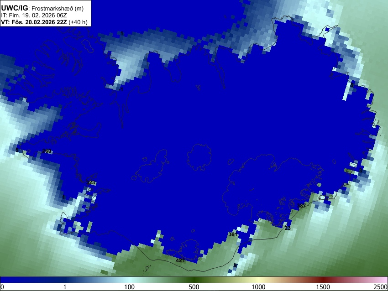This screenshot has width=388, height=291.
Task: Click the '1500' label on the color scale
Action: click(323, 287)
